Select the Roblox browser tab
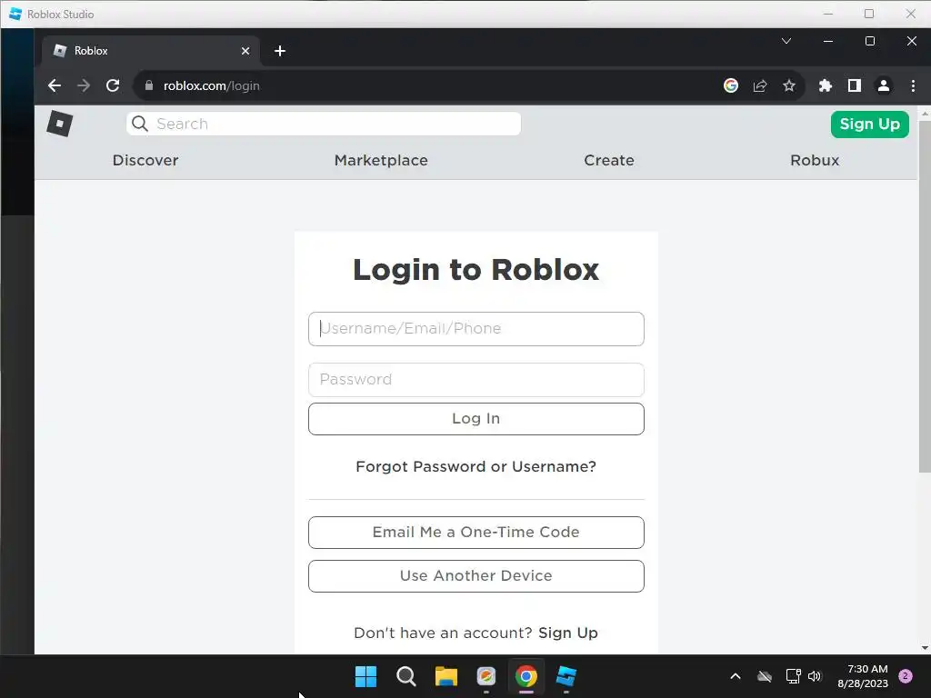This screenshot has width=931, height=698. (151, 51)
